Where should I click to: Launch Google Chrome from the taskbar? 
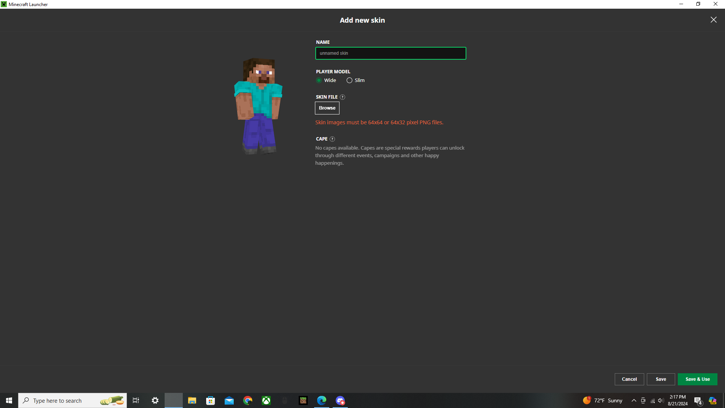pos(248,400)
